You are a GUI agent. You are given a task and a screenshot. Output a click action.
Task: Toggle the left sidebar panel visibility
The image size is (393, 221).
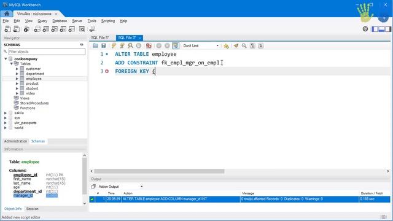(375, 29)
